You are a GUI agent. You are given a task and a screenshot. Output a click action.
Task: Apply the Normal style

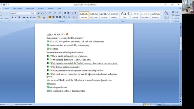84,15
